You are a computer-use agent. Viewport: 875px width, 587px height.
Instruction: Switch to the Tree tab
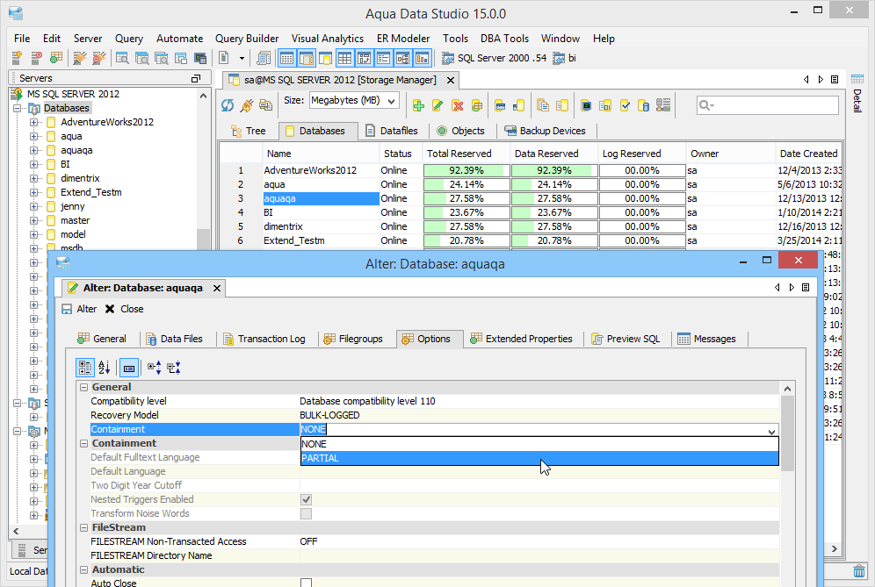(249, 131)
